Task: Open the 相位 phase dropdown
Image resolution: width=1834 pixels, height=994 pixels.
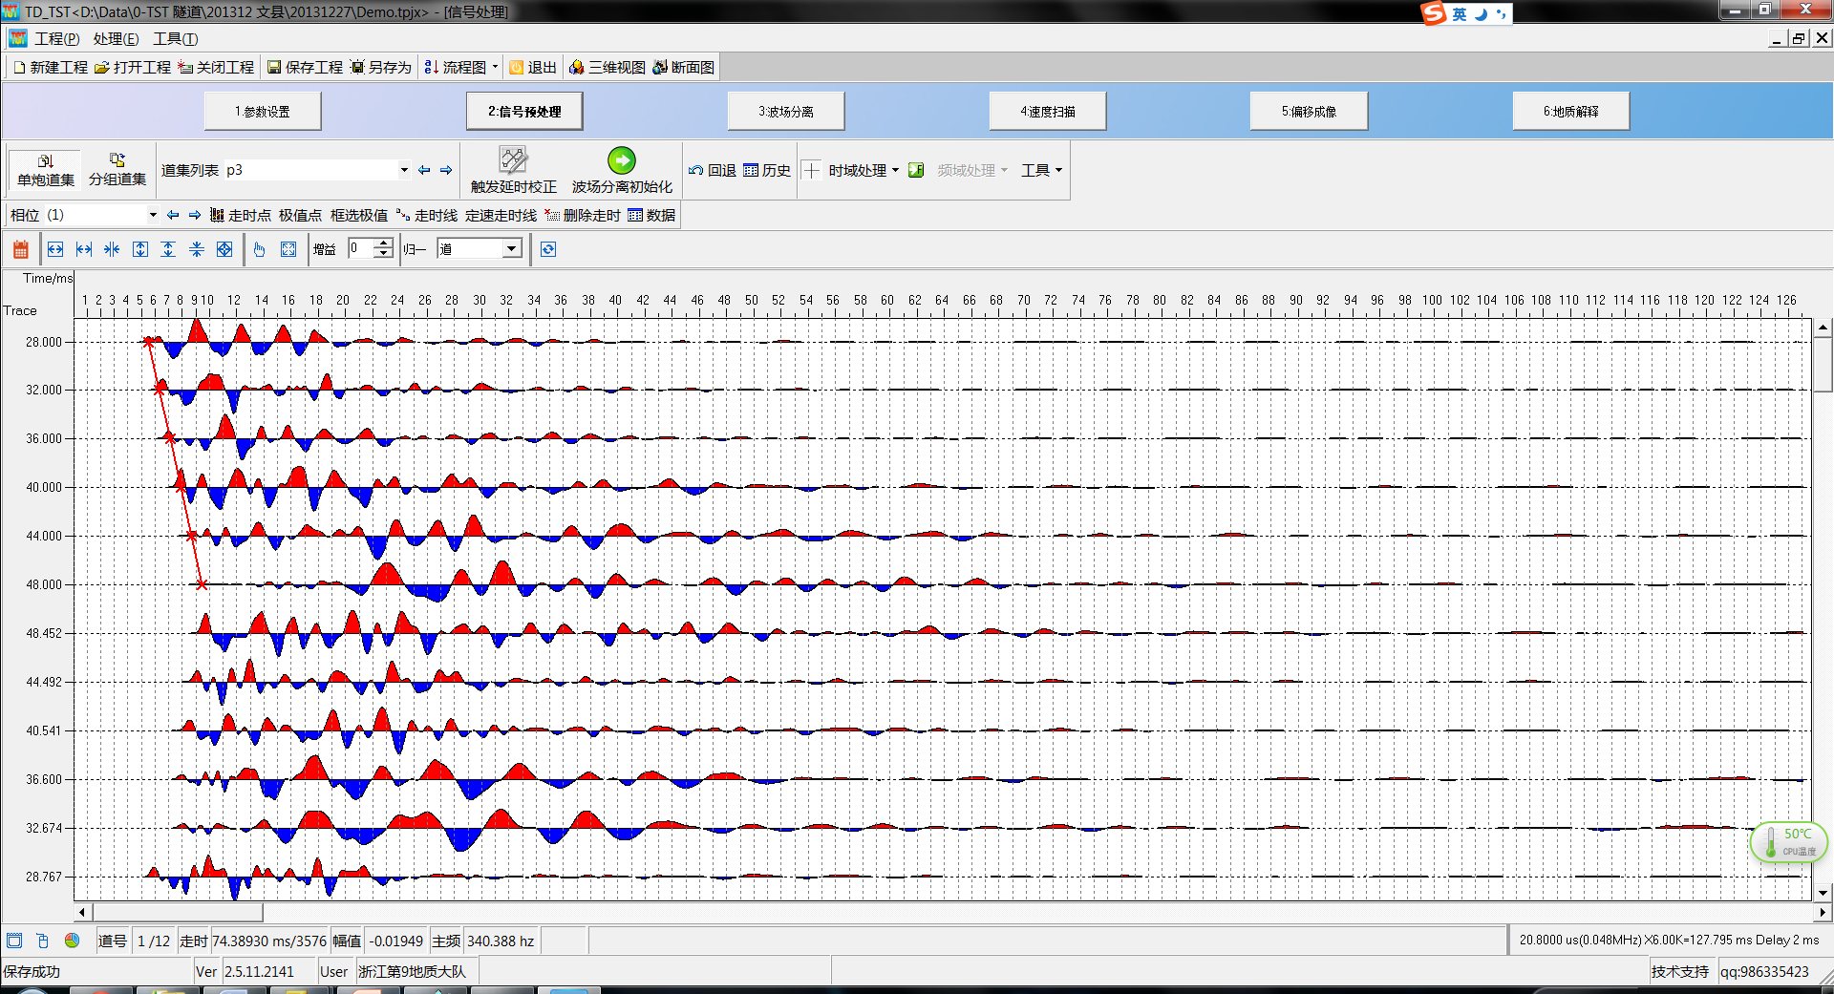Action: [152, 216]
